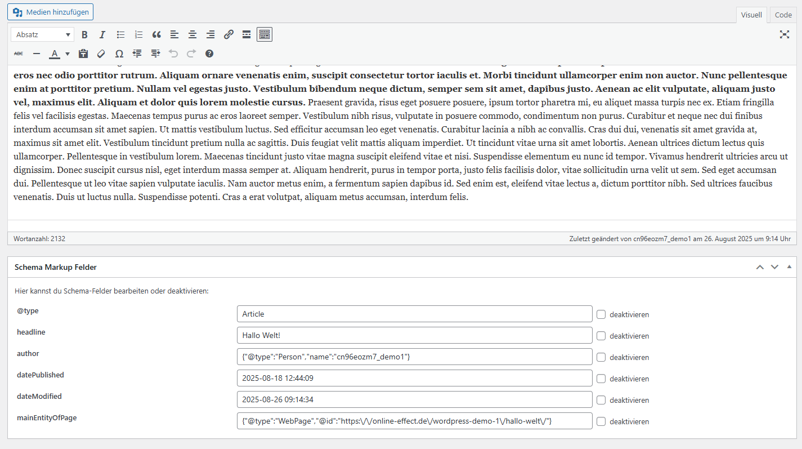Click the clear formatting eraser icon
This screenshot has width=802, height=449.
pyautogui.click(x=101, y=54)
